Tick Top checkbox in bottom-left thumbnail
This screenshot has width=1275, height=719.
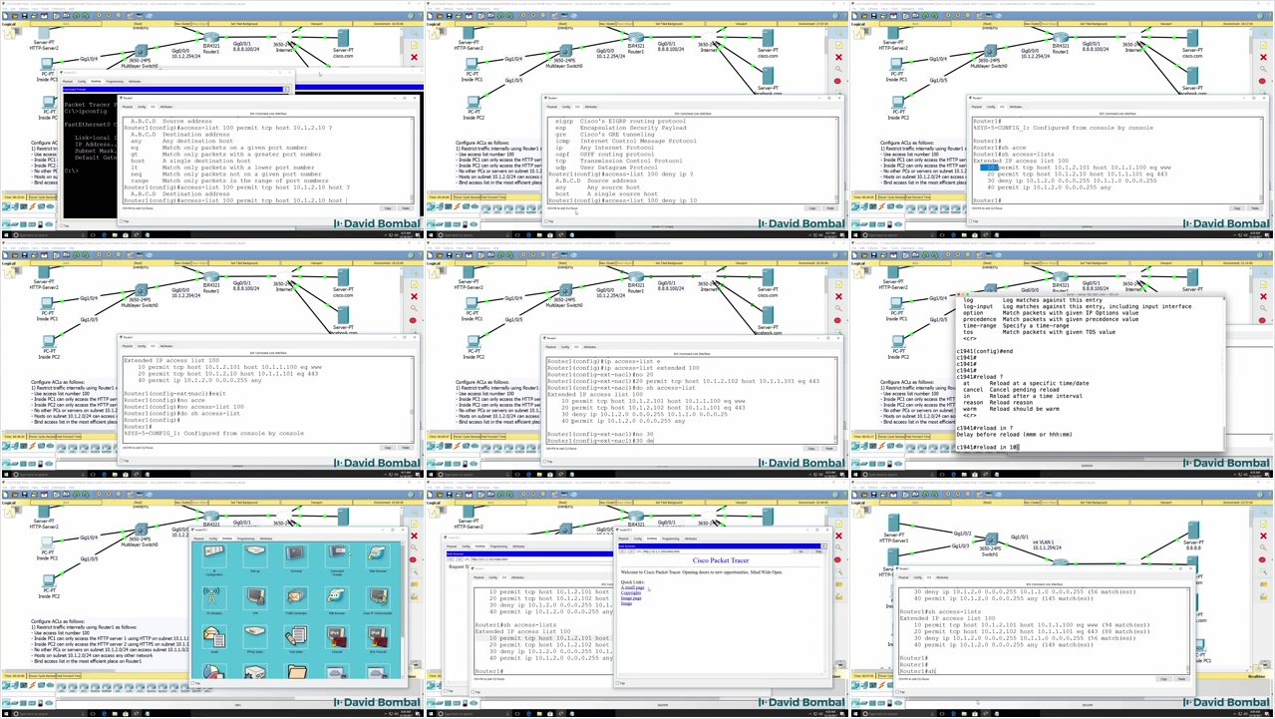192,683
